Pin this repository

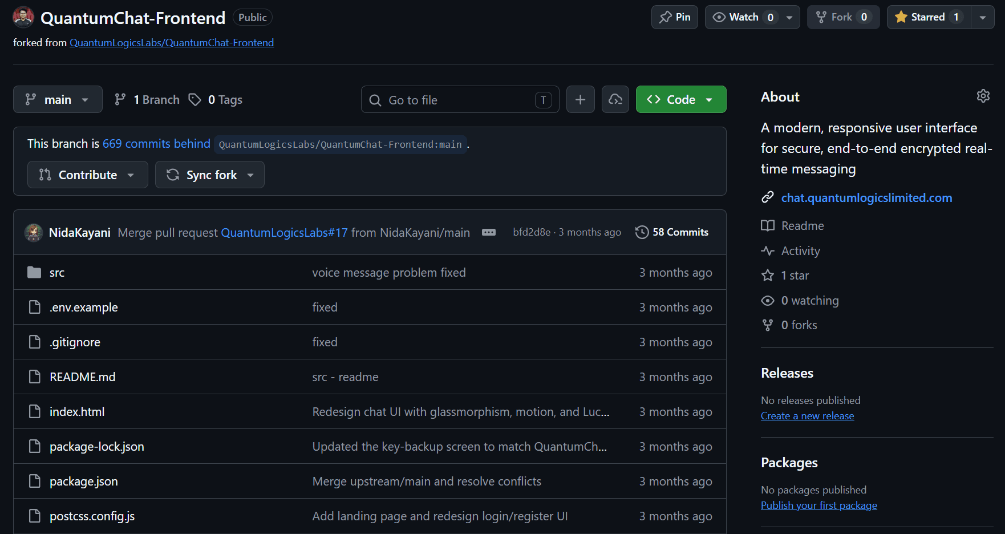(675, 17)
